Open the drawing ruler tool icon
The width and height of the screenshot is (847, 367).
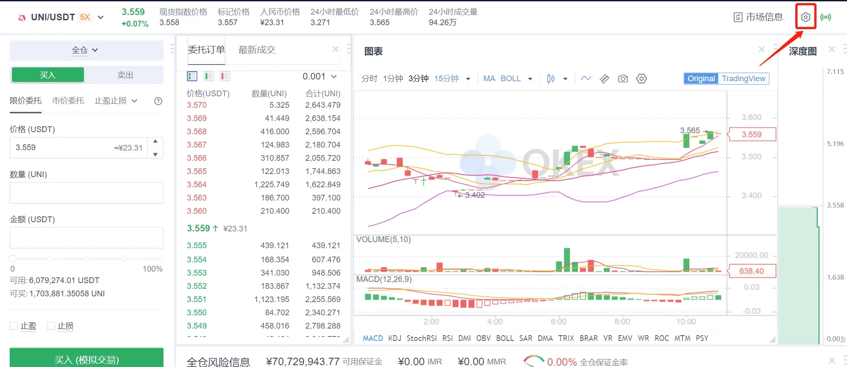point(604,79)
